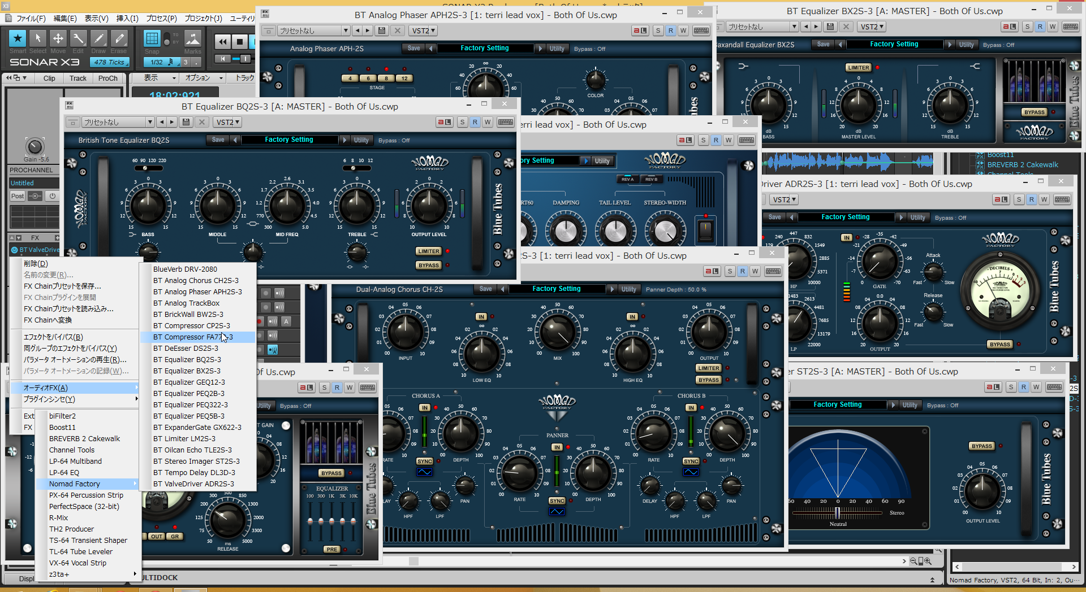Viewport: 1086px width, 592px height.
Task: Toggle LIMITER on Baxandall Equalizer BX2S
Action: (x=859, y=67)
